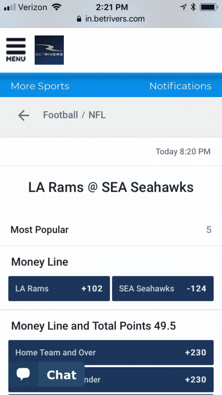Open the Chat bubble icon
222x395 pixels.
pos(23,374)
